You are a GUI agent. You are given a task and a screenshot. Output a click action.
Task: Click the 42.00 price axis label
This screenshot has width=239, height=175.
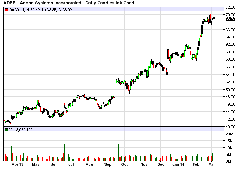tap(230, 119)
